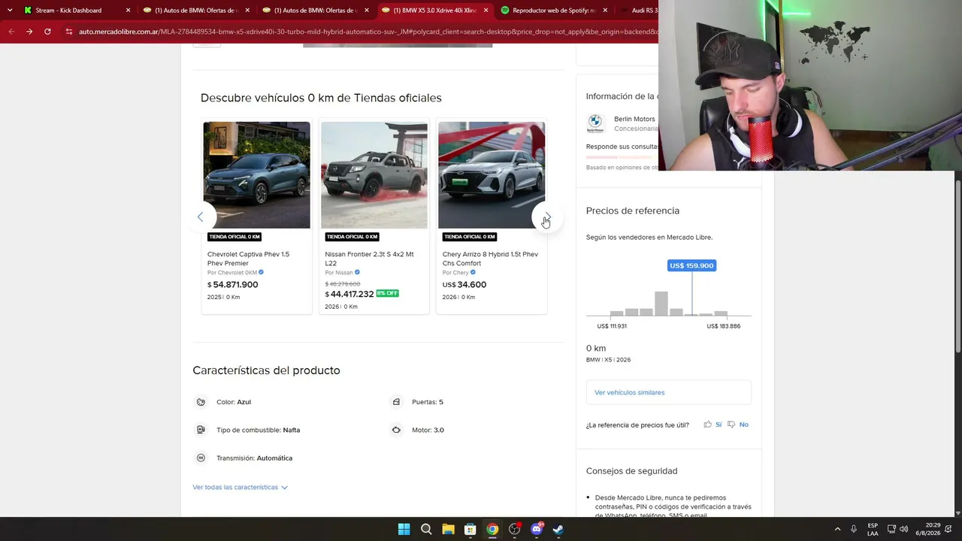Click the price 'US$ 34.600'
The width and height of the screenshot is (962, 541).
pos(464,285)
